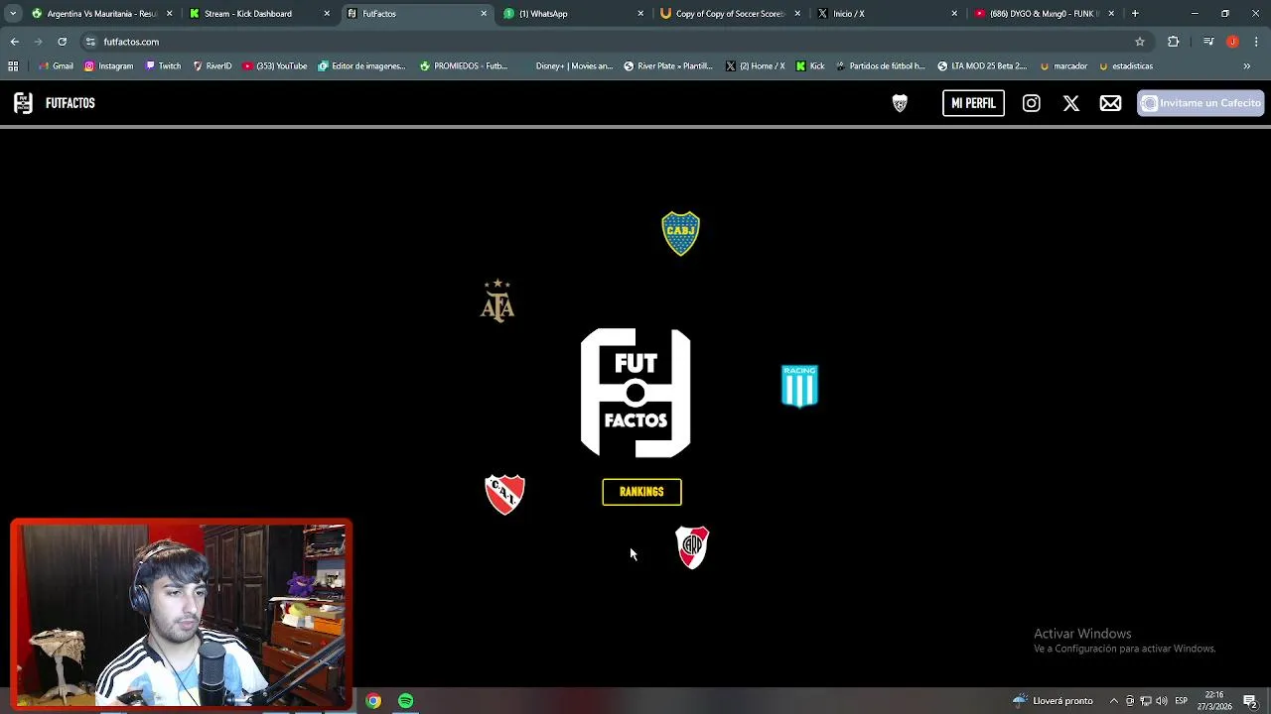Image resolution: width=1271 pixels, height=714 pixels.
Task: Click the address bar with futfactos.com
Action: (x=616, y=42)
